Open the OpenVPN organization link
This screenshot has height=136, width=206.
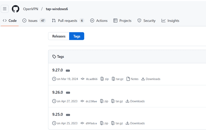click(30, 9)
